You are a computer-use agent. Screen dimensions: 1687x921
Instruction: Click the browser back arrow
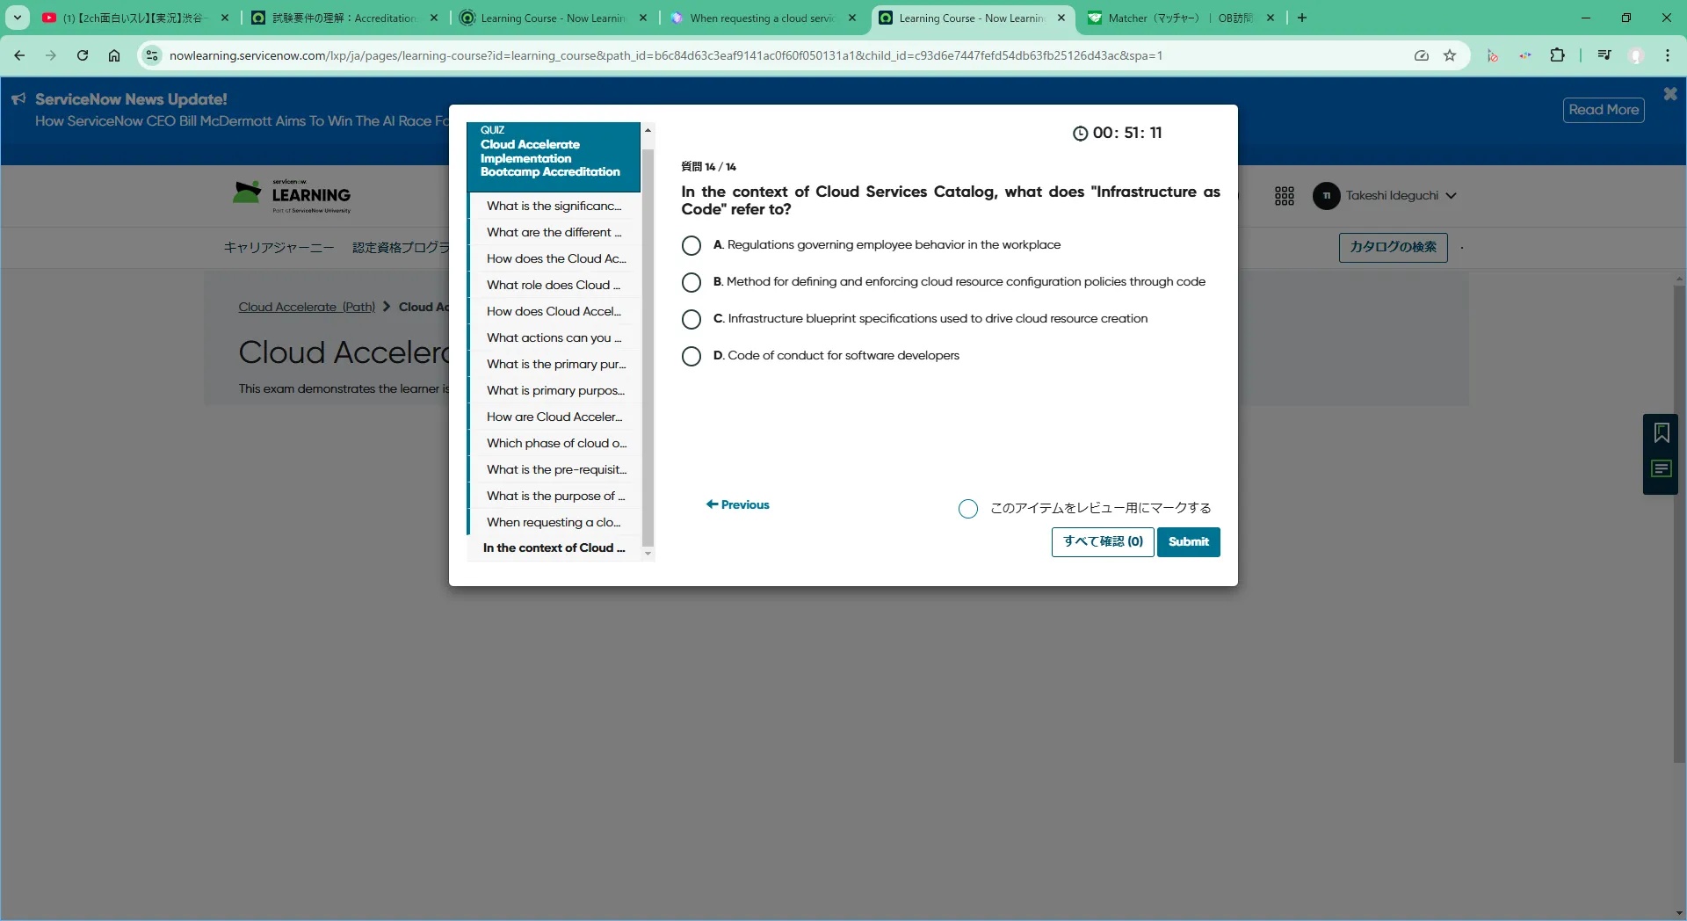point(19,55)
